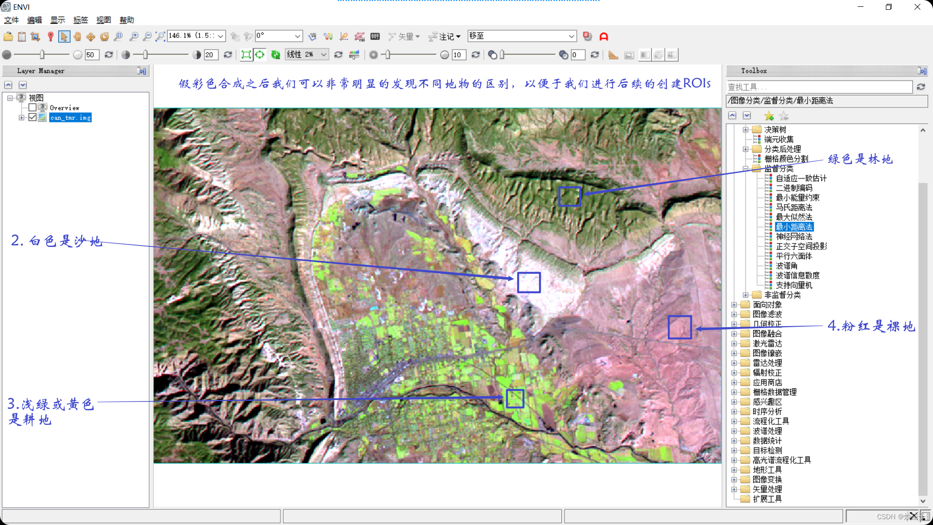Enable the Overview layer checkbox
Screen dimensions: 933x525
pos(33,107)
